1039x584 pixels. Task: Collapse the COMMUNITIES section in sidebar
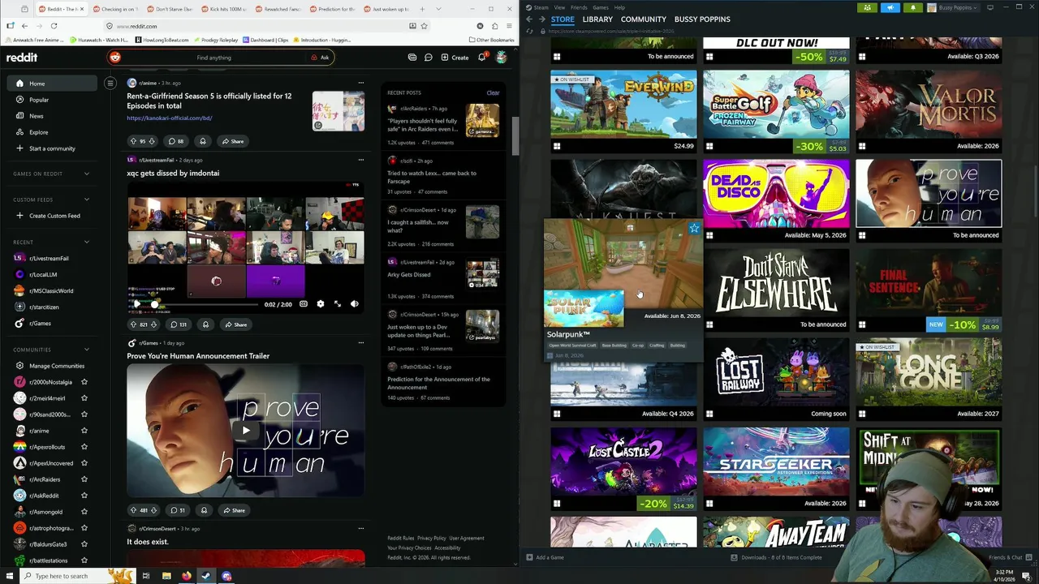point(87,350)
